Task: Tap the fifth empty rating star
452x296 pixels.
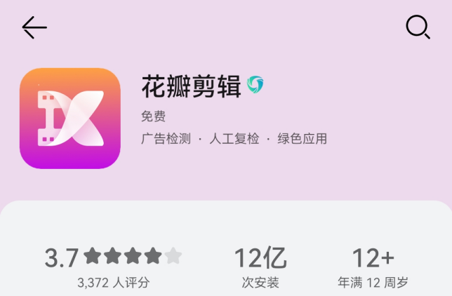Action: coord(173,255)
